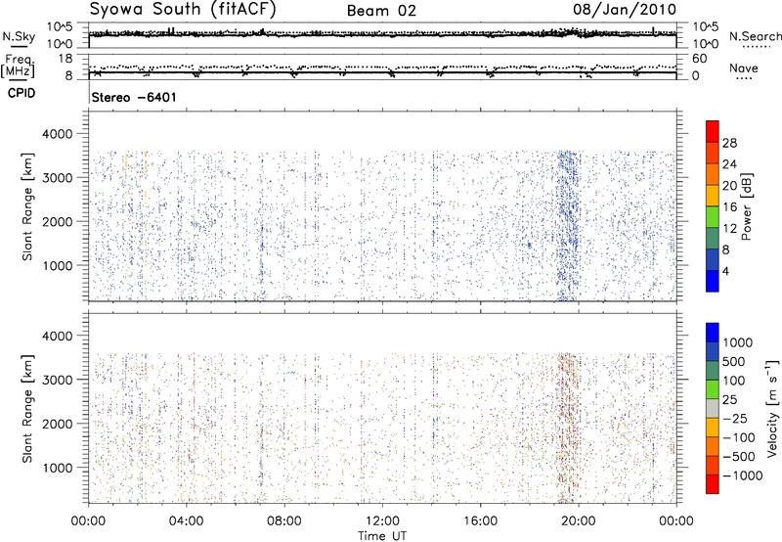Click the '04:00' time tick label

pyautogui.click(x=186, y=521)
